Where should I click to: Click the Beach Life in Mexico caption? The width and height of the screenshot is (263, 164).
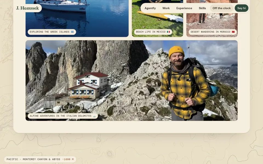click(153, 32)
